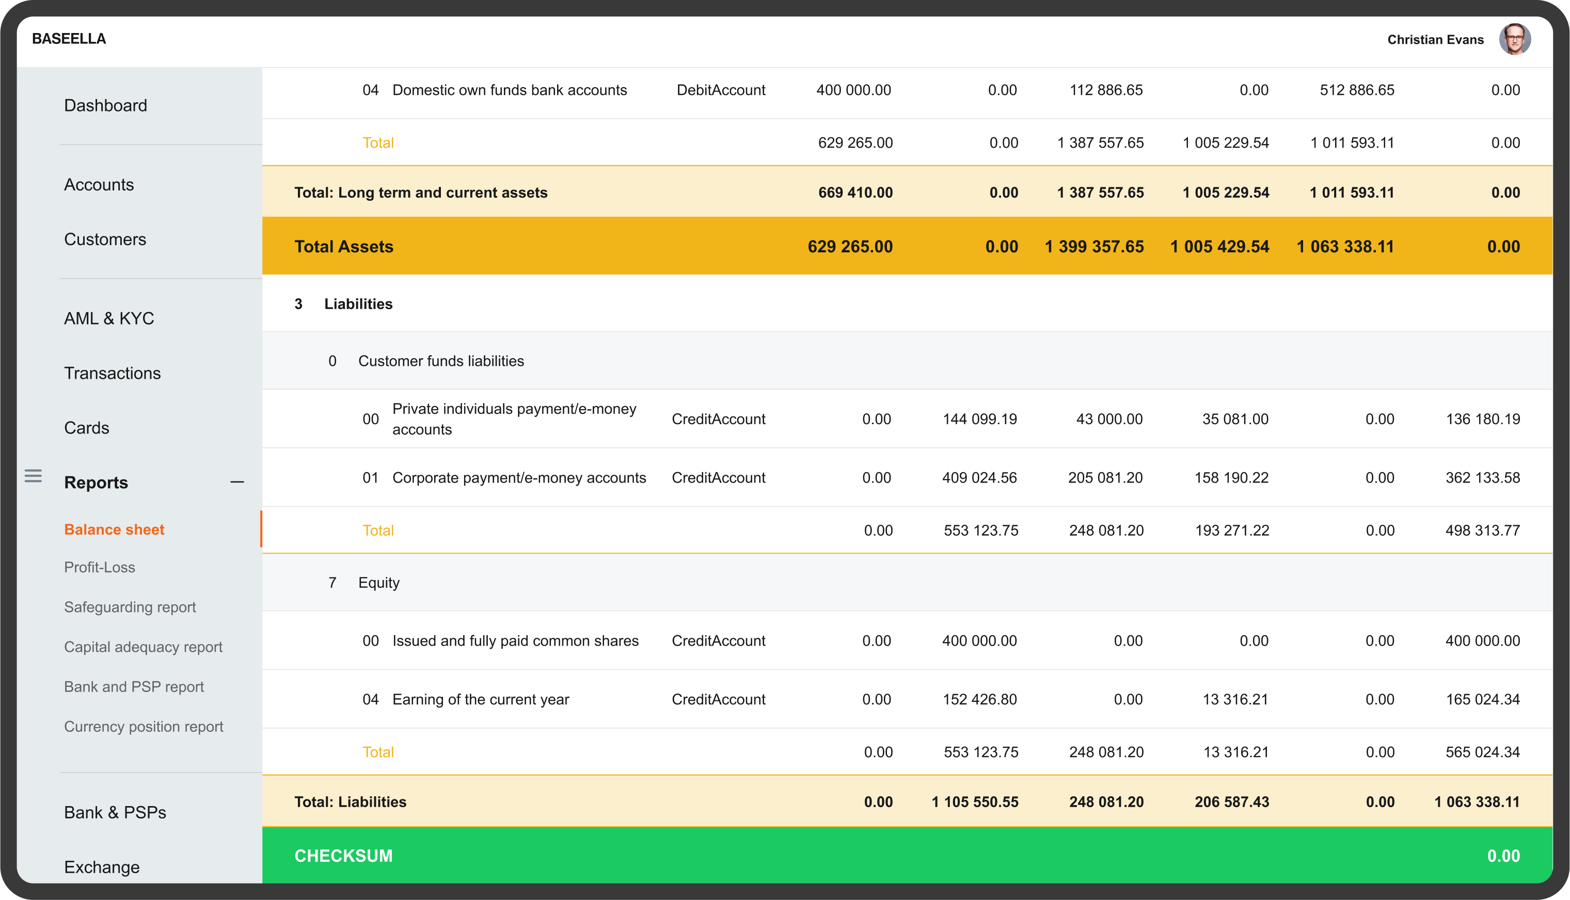Click the Total Assets row
This screenshot has width=1570, height=900.
click(x=344, y=247)
